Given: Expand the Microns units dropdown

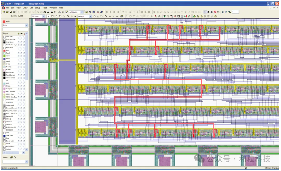Looking at the screenshot, I should [x=43, y=16].
